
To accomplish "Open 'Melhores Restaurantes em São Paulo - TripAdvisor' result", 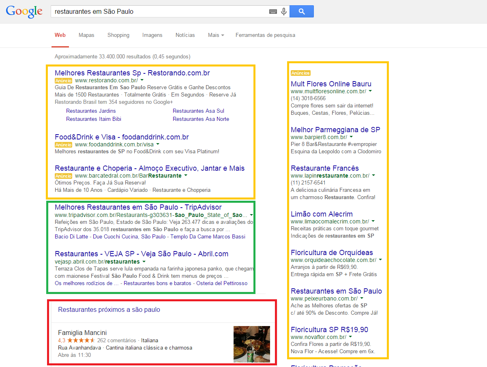I will pos(138,207).
